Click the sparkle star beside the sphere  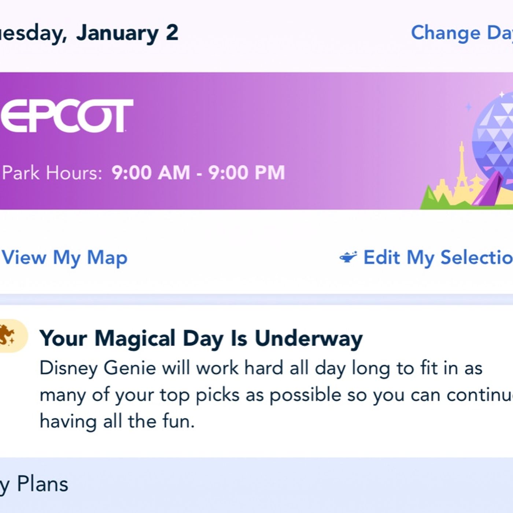(x=468, y=107)
